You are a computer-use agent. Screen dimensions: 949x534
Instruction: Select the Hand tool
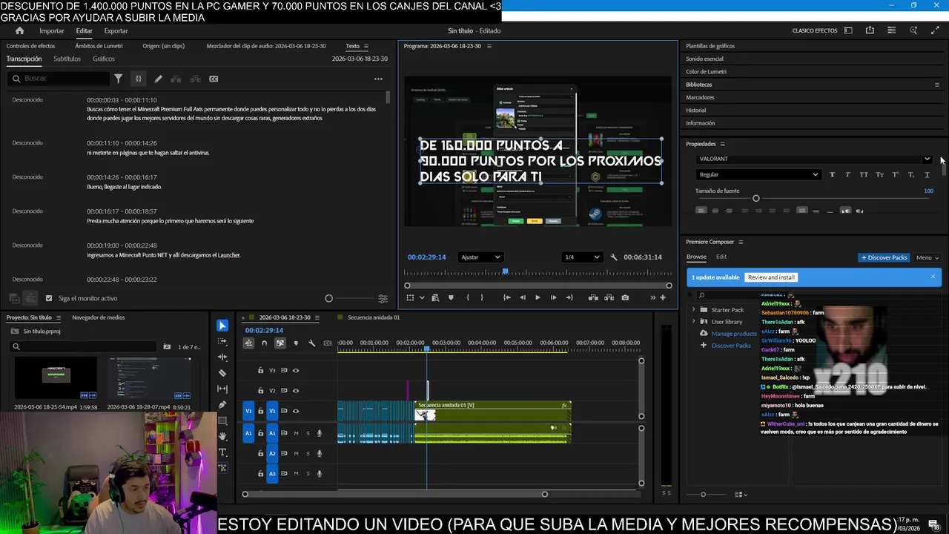(x=222, y=436)
